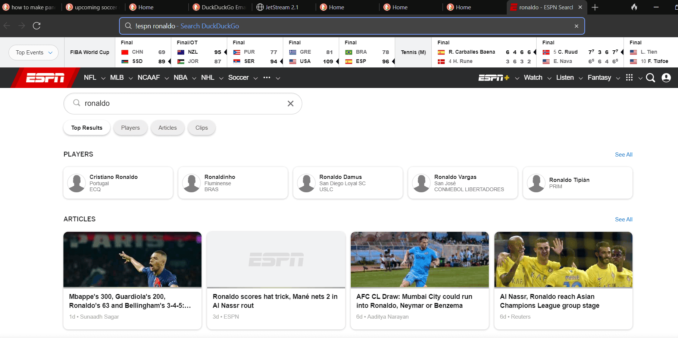The image size is (678, 338).
Task: Open the GRE vs USA final score
Action: [311, 53]
